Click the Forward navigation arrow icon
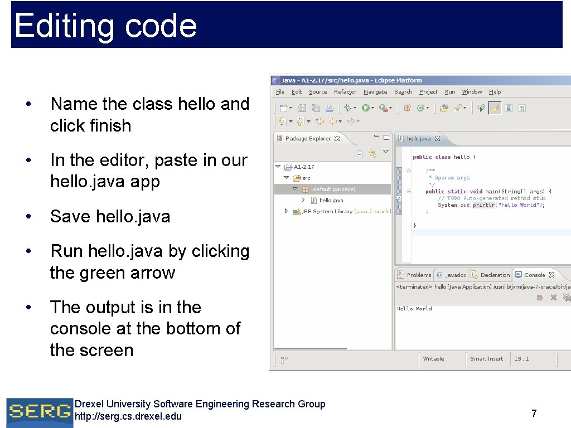This screenshot has height=428, width=571. tap(351, 121)
